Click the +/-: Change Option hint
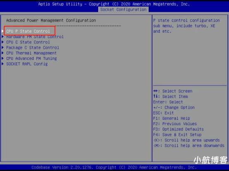Viewport: 229px width, 171px height. (x=174, y=107)
